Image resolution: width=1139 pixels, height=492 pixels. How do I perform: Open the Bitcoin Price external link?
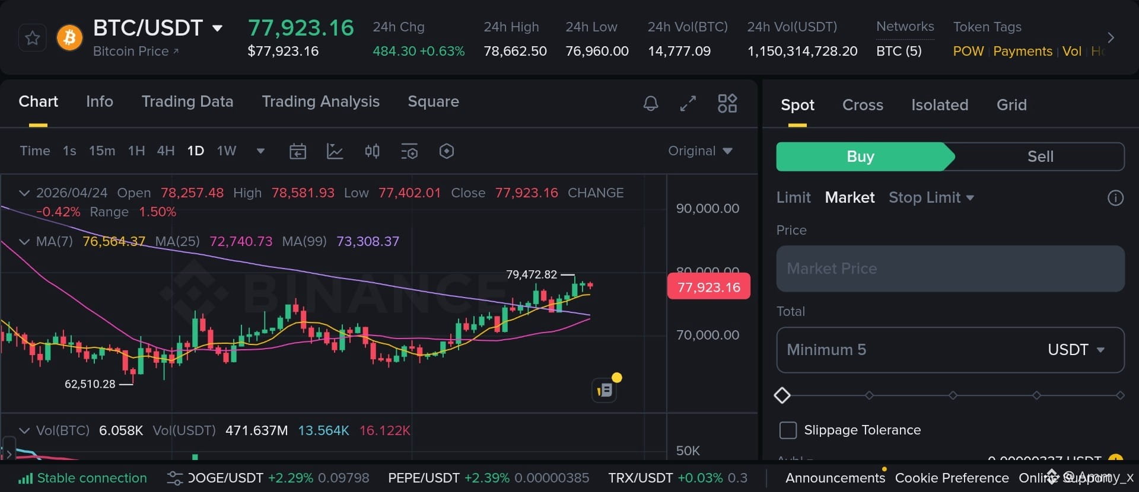click(136, 52)
